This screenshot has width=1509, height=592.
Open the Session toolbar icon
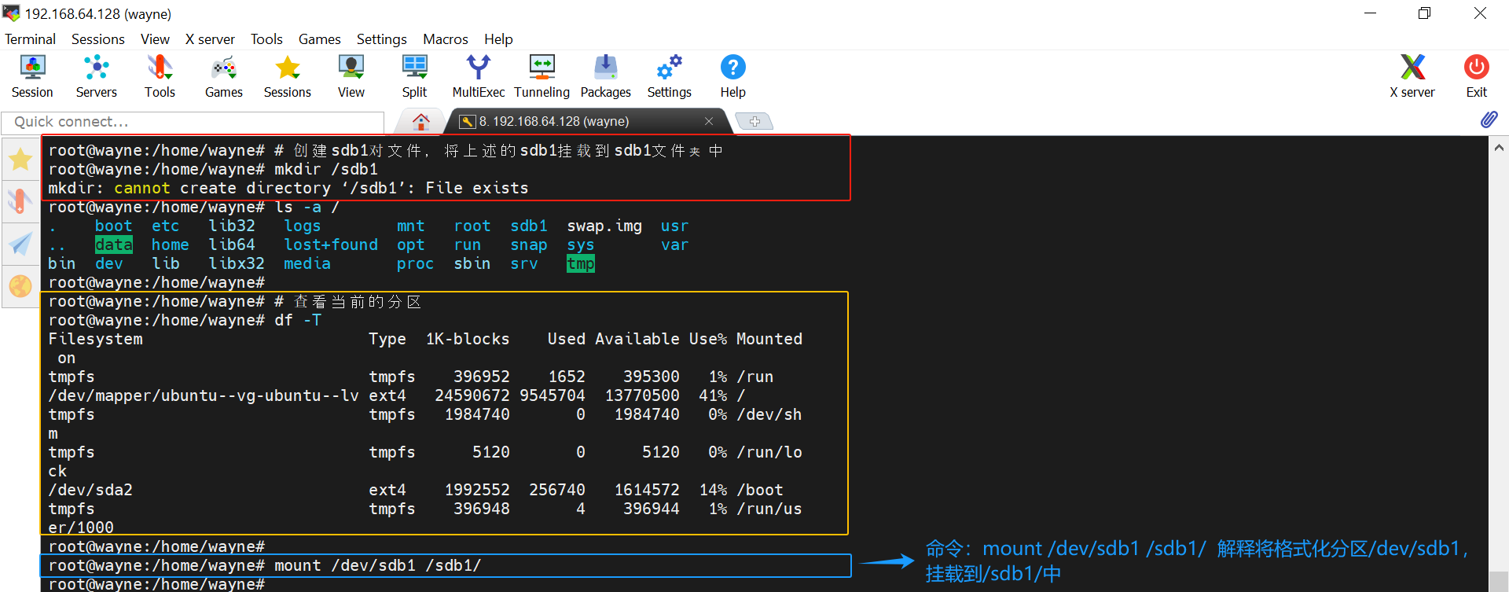tap(32, 76)
